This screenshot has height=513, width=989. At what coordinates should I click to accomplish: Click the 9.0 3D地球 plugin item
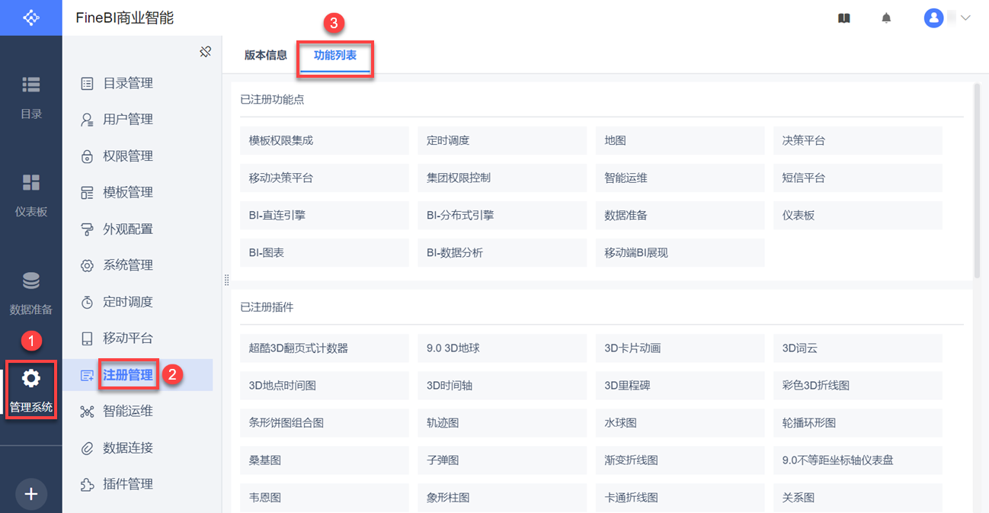click(x=502, y=348)
